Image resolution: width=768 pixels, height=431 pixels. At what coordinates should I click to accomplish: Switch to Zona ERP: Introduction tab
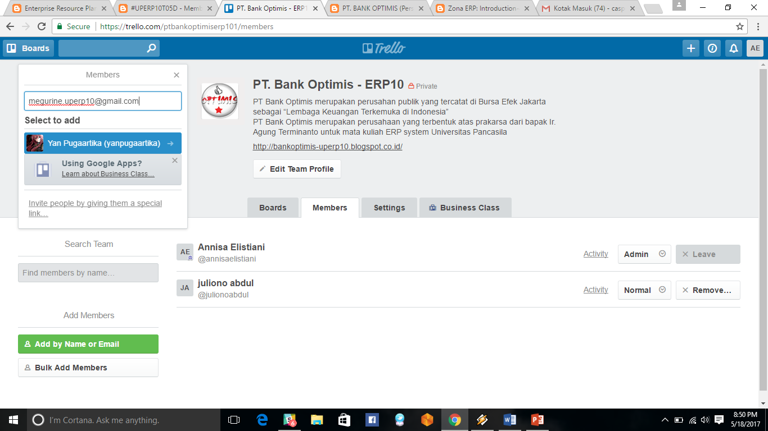tap(482, 8)
